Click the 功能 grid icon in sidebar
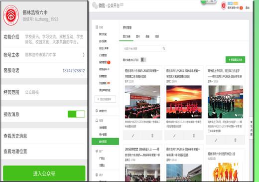This screenshot has width=259, height=182. (x=97, y=27)
